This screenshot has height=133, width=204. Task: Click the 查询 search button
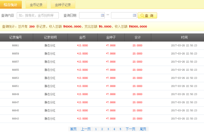pos(147,15)
